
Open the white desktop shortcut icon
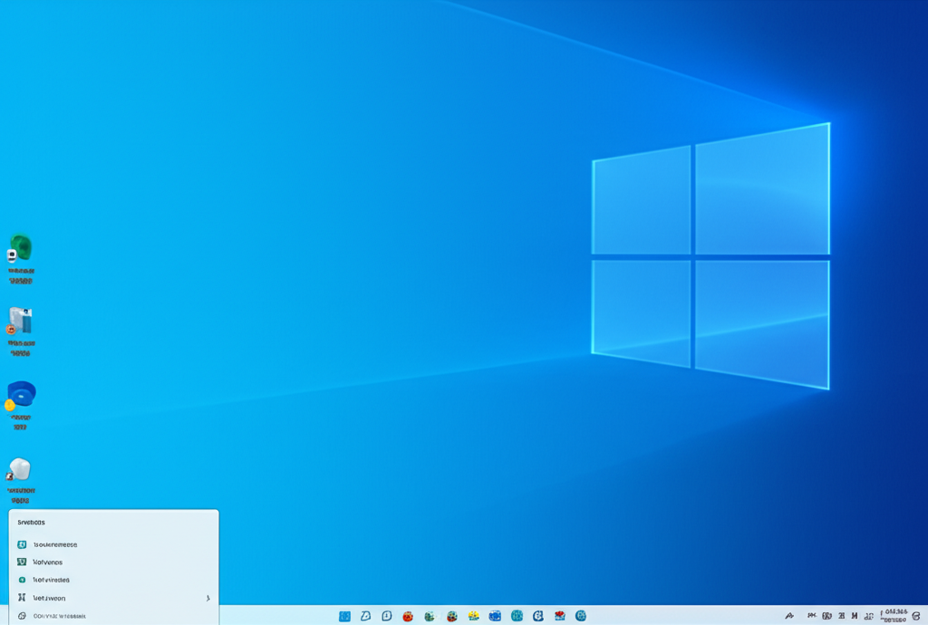pyautogui.click(x=19, y=469)
